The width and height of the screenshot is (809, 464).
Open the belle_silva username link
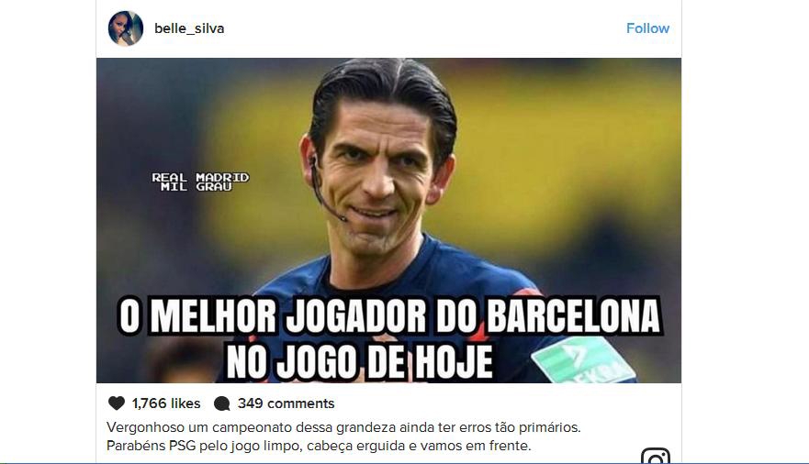click(189, 28)
